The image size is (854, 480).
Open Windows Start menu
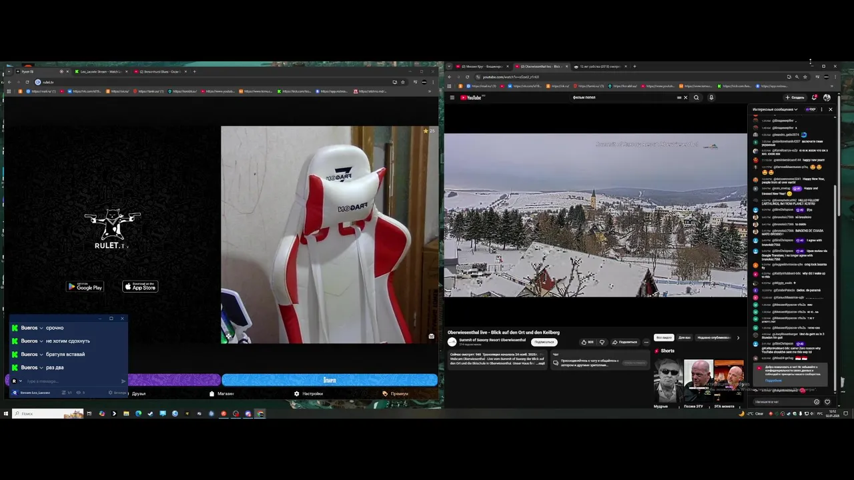point(6,413)
